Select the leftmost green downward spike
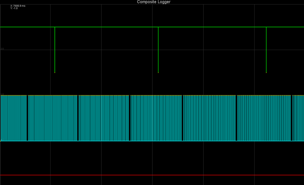The image size is (304, 185). (x=55, y=50)
